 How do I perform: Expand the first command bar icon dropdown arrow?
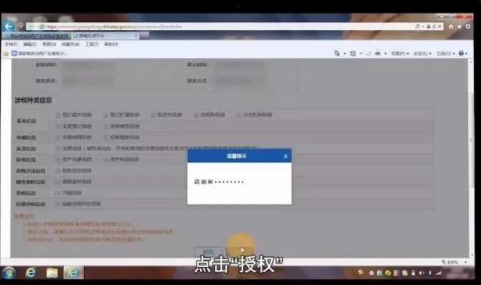click(x=345, y=53)
